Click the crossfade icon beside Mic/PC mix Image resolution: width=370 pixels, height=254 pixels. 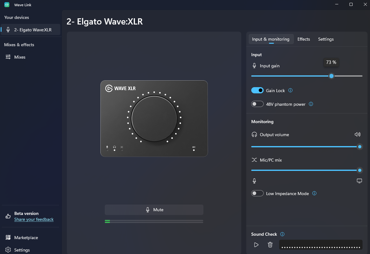(x=254, y=160)
